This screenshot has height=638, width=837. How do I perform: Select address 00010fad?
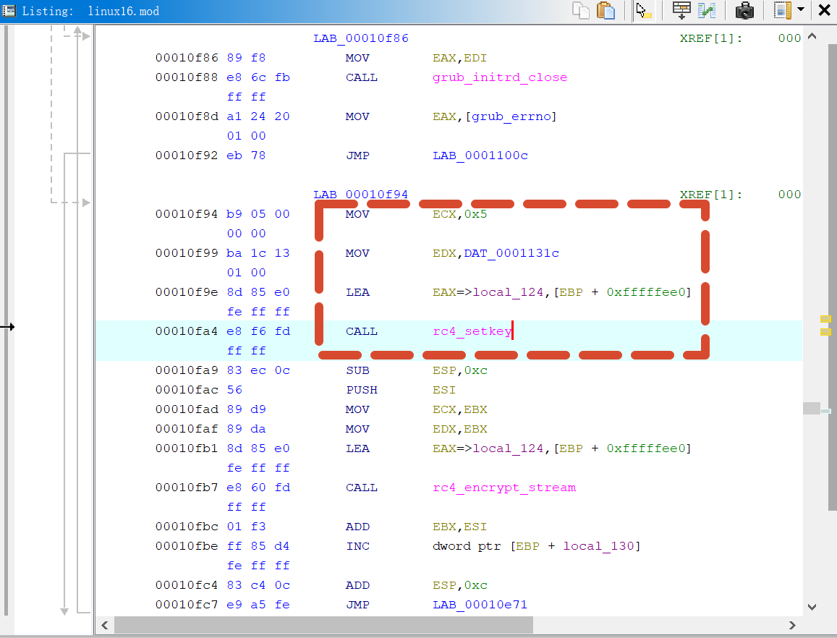[x=187, y=409]
